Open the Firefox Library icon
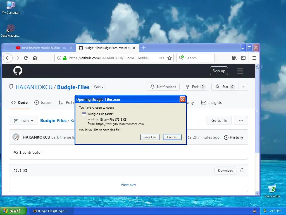 pyautogui.click(x=234, y=58)
